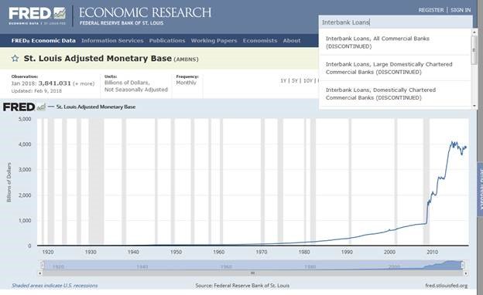Click the right arrow of chart scrollbar
This screenshot has width=483, height=295.
[466, 273]
